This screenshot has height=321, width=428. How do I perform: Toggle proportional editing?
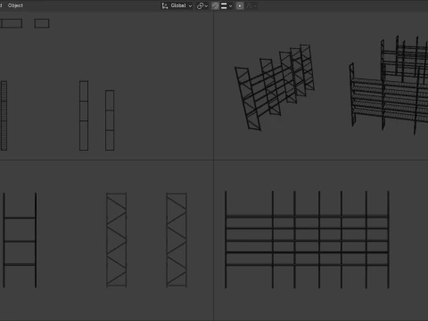coord(240,5)
